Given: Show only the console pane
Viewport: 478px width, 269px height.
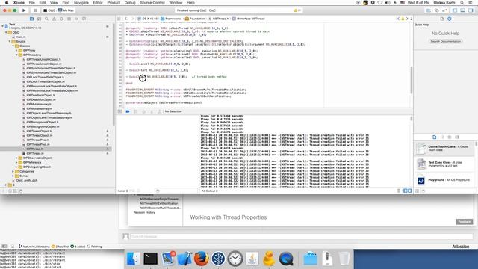Looking at the screenshot, I should click(410, 191).
